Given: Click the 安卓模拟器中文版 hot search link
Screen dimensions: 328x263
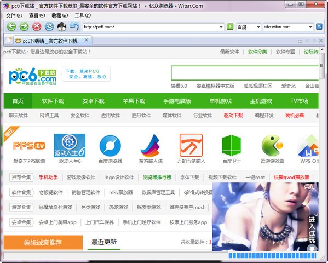Looking at the screenshot, I should 215,86.
